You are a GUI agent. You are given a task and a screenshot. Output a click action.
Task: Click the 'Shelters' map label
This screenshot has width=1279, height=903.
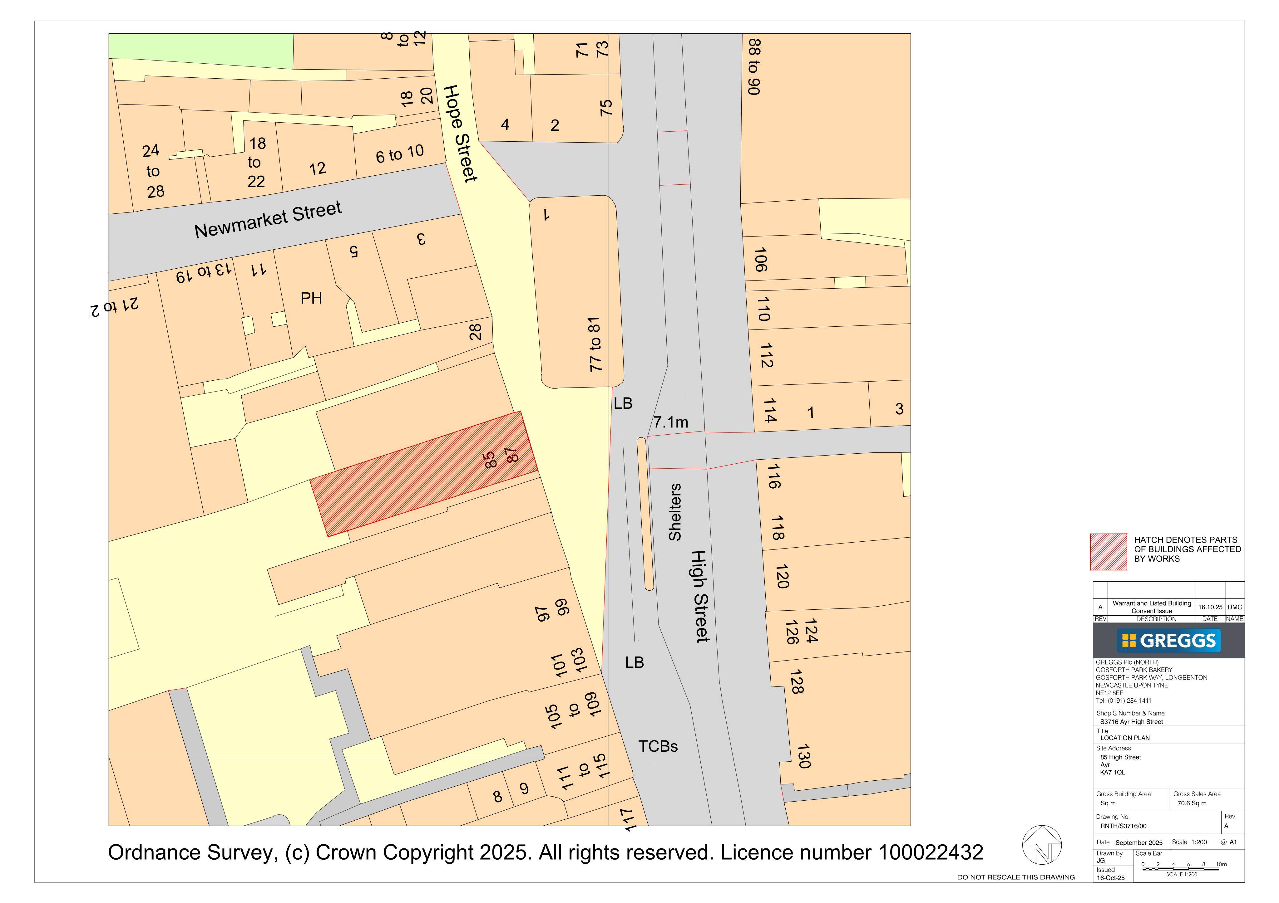tap(674, 512)
